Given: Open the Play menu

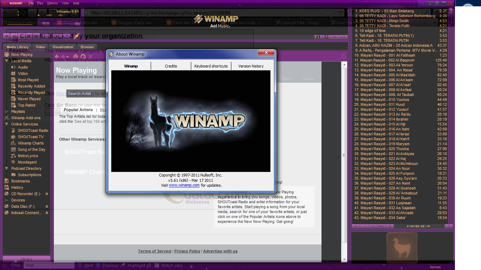Looking at the screenshot, I should [40, 3].
